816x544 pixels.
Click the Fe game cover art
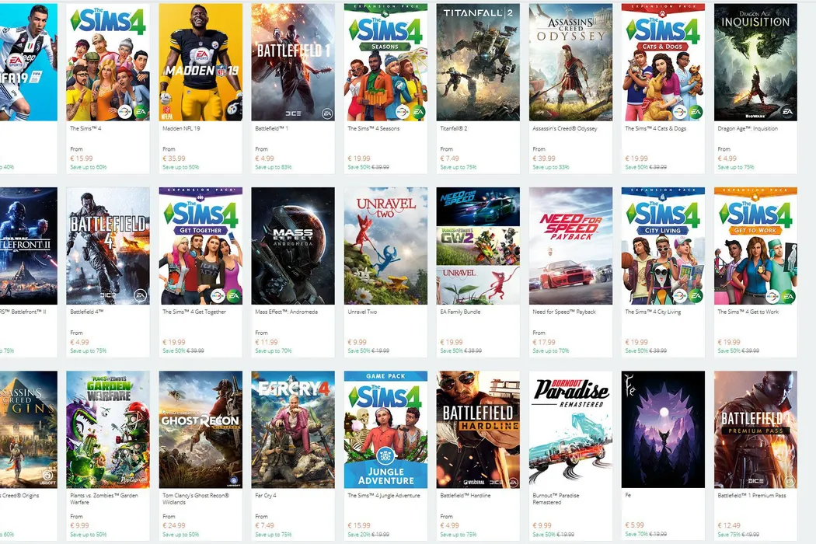tap(663, 430)
